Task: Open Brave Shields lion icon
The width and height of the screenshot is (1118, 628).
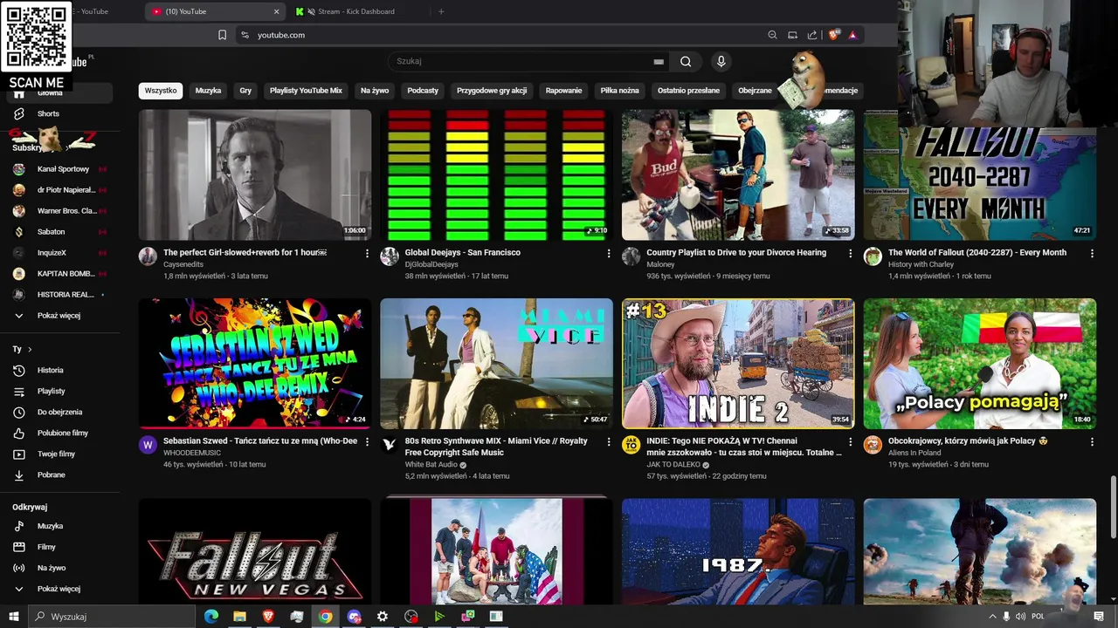Action: click(x=833, y=35)
